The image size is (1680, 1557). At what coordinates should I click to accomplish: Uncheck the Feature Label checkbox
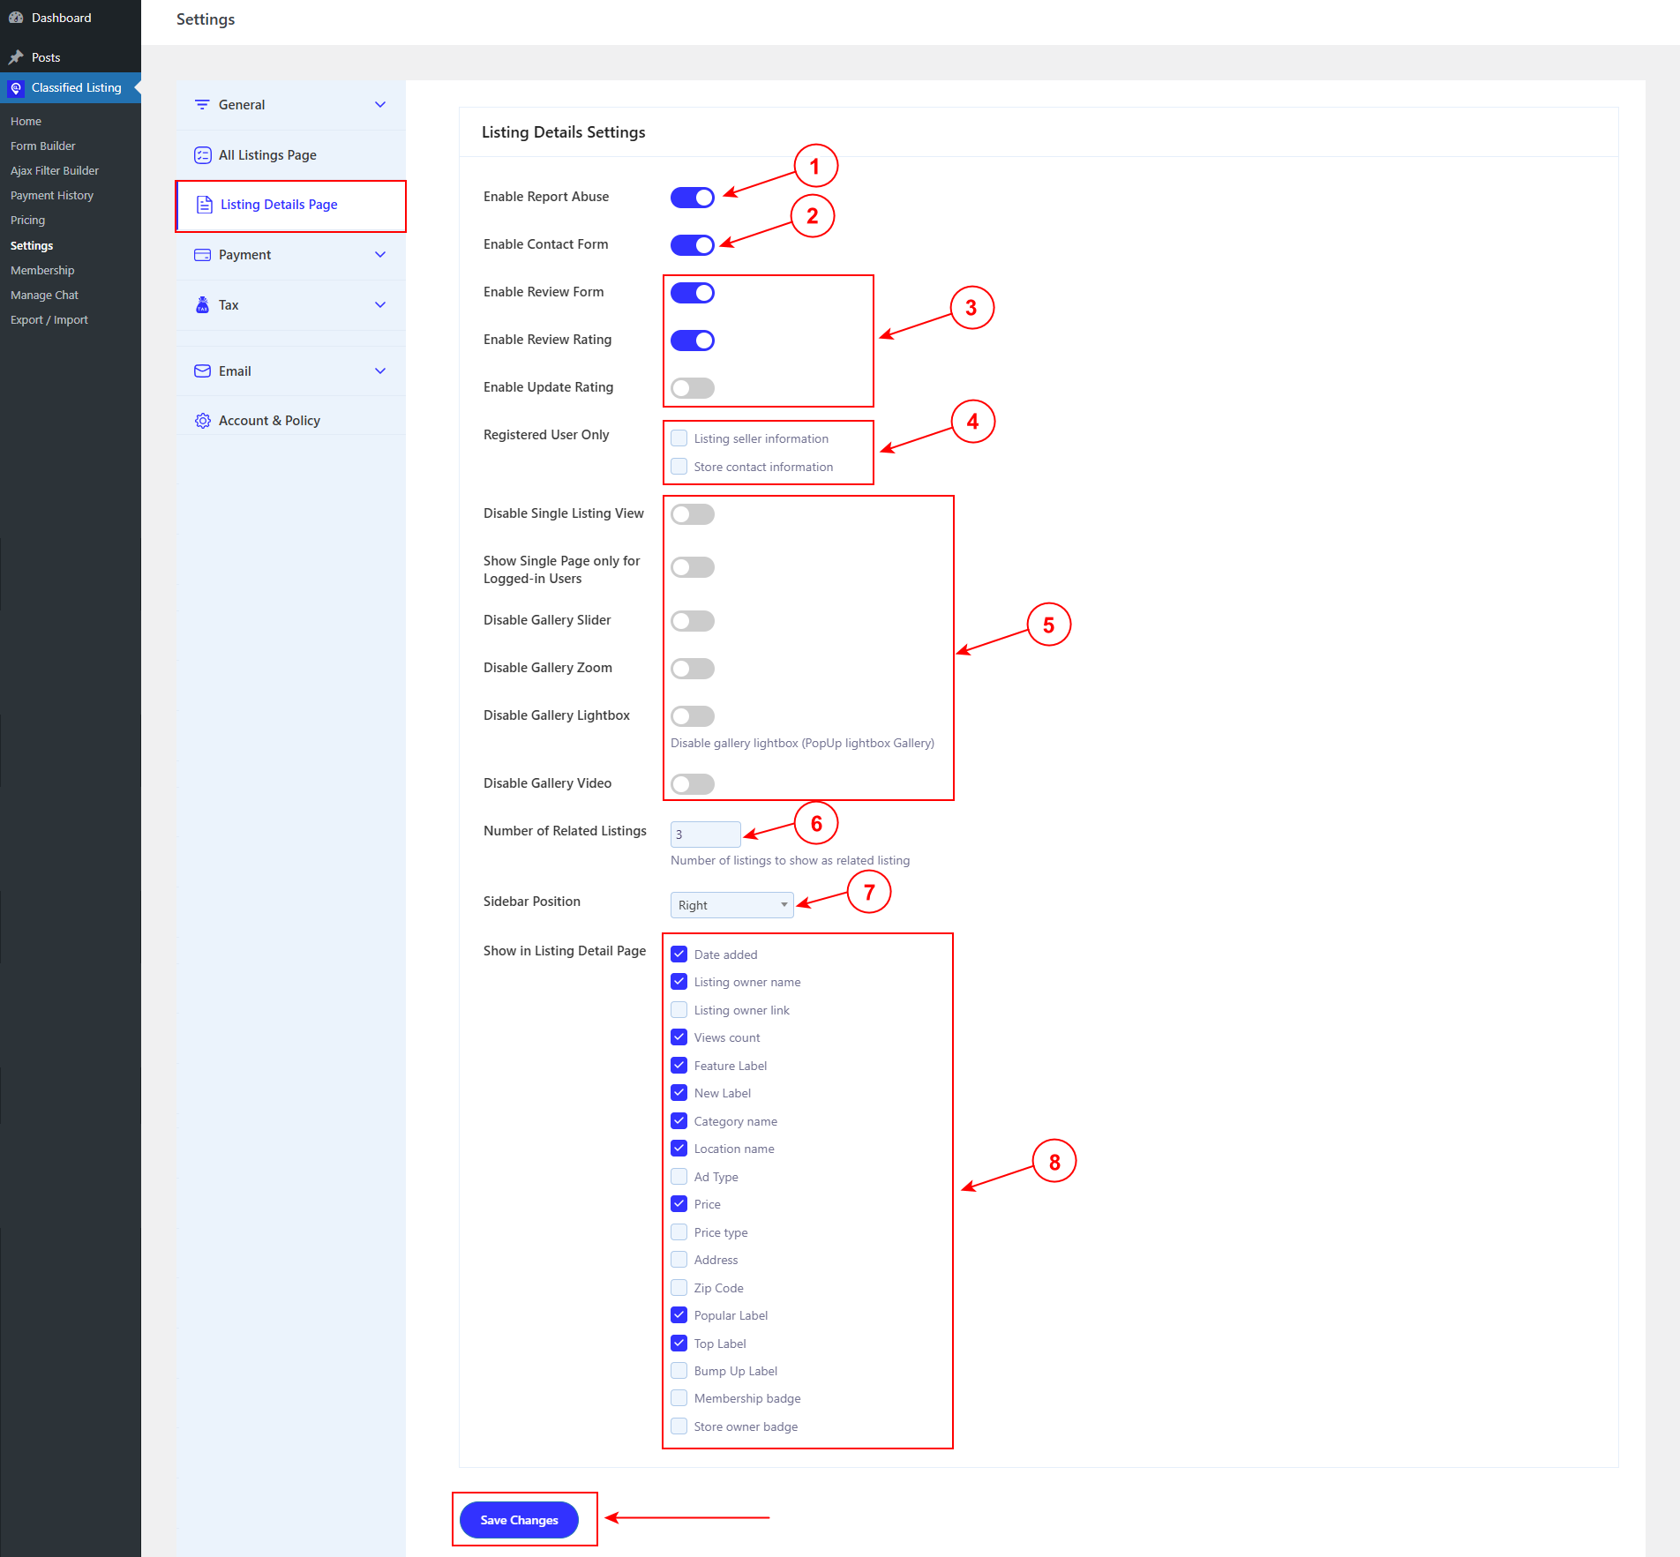coord(679,1066)
